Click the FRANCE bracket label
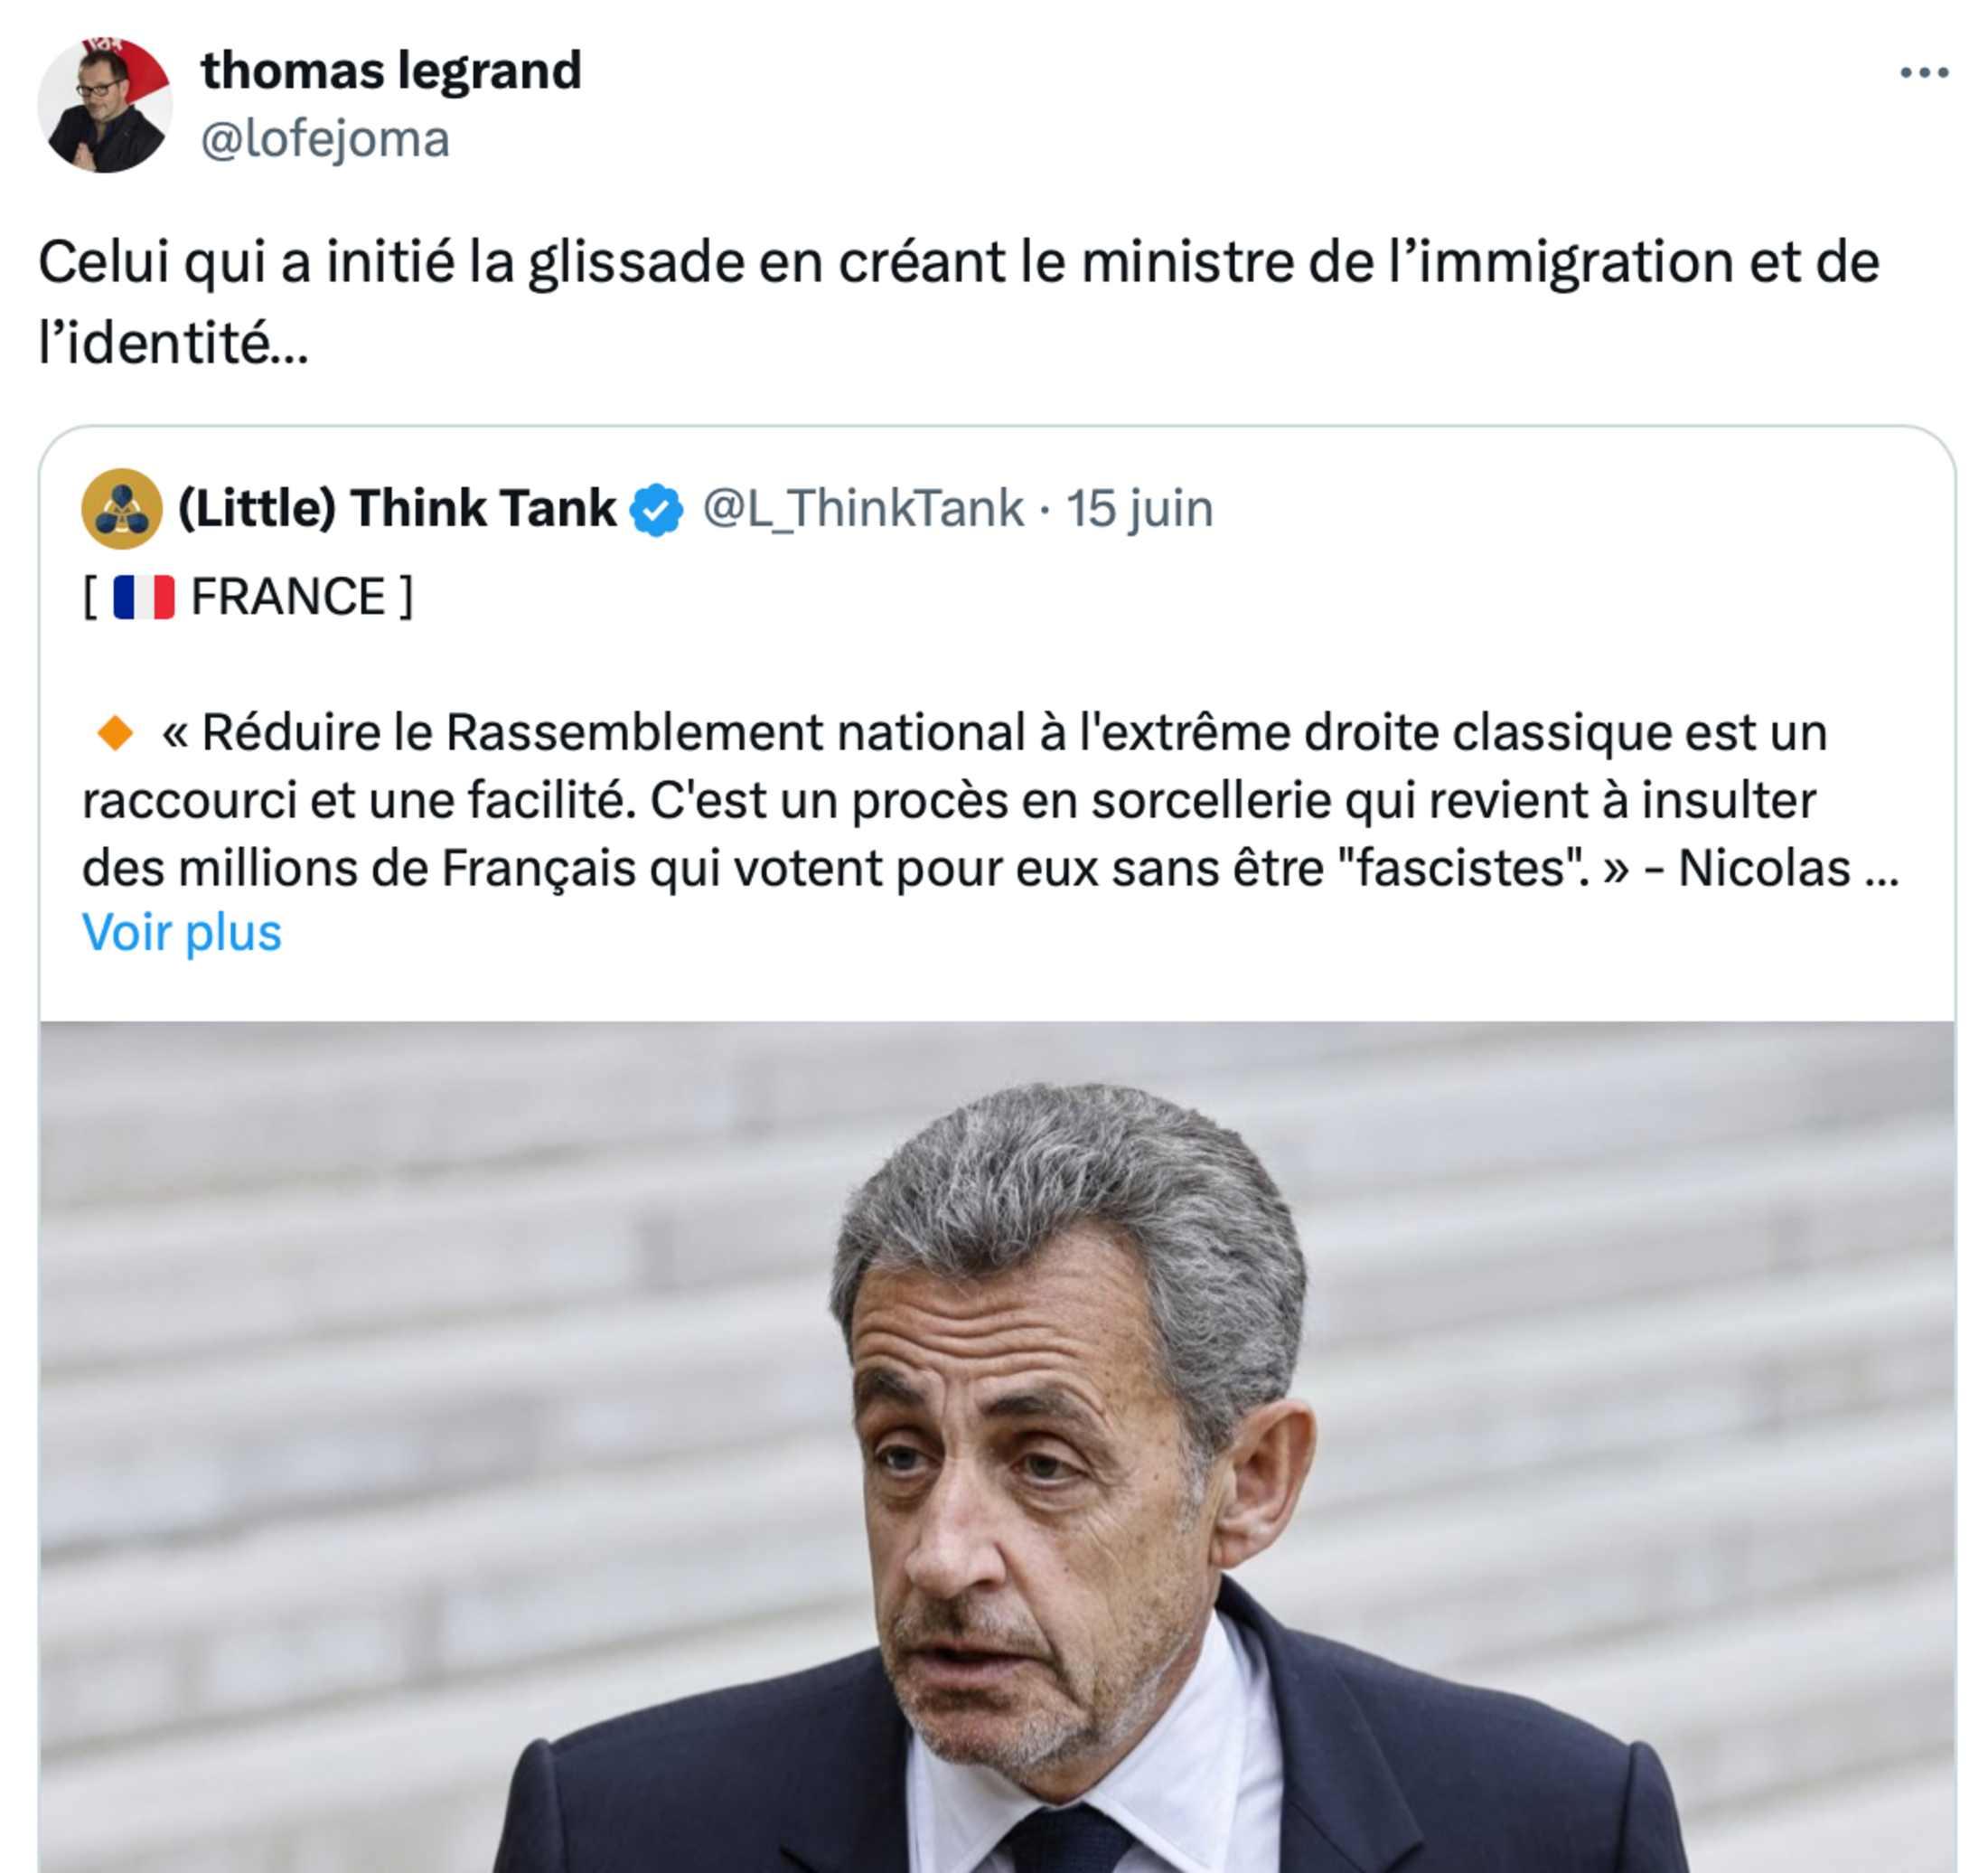This screenshot has height=1873, width=1988. (247, 598)
